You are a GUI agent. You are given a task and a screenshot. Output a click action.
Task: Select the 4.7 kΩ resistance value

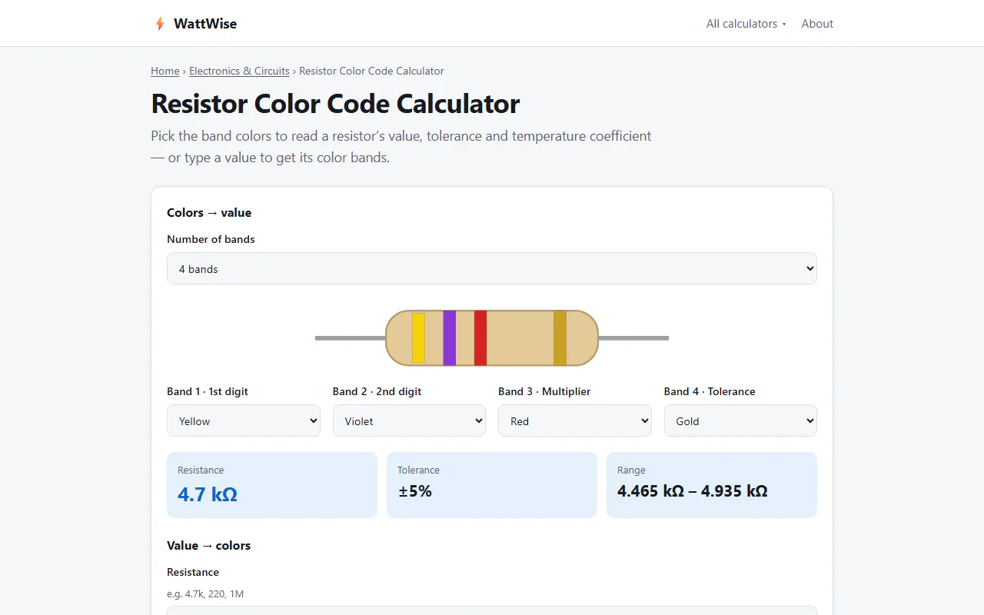pos(208,494)
